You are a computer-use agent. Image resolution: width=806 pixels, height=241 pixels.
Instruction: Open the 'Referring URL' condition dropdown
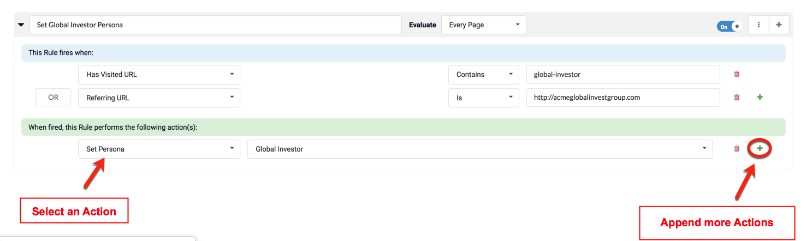pyautogui.click(x=159, y=98)
